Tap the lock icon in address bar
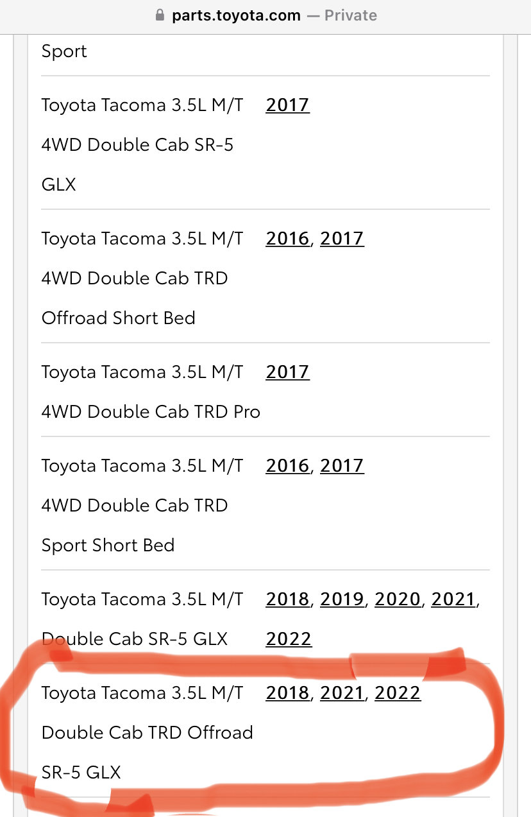The width and height of the screenshot is (531, 817). click(160, 15)
